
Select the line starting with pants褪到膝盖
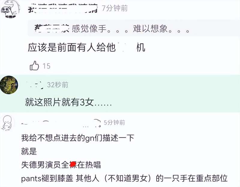(124, 178)
